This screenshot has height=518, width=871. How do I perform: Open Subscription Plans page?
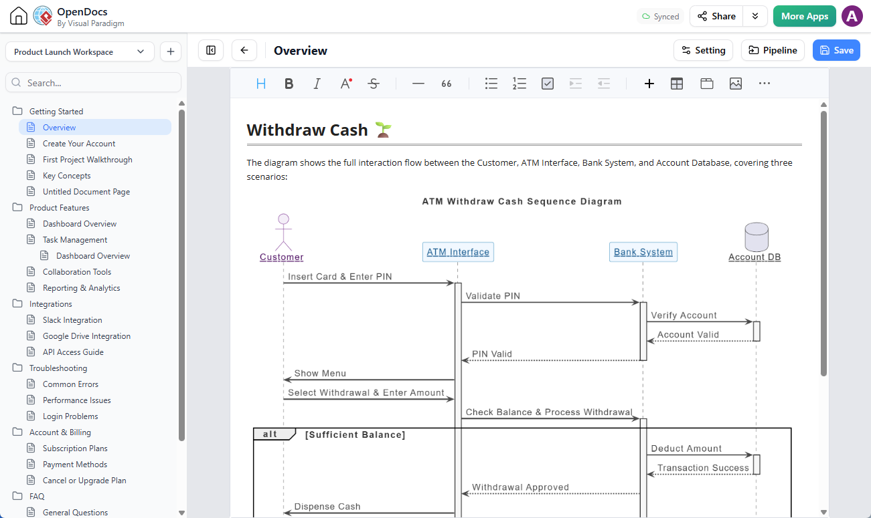[75, 448]
